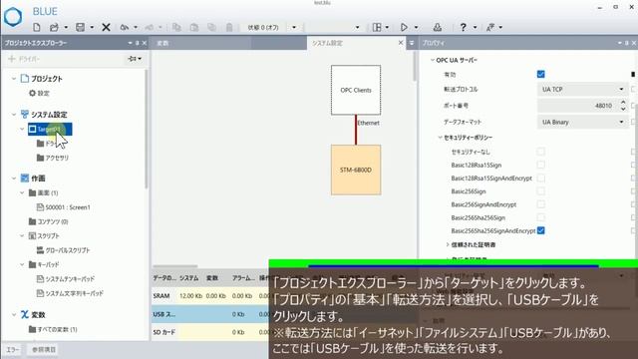Click the duplicate icon left of trash
Viewport: 638px width, 359px height.
[x=211, y=27]
